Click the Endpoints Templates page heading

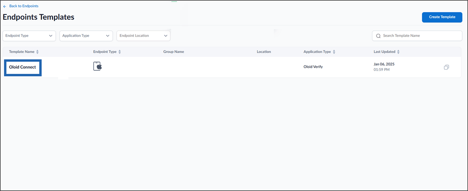[38, 17]
